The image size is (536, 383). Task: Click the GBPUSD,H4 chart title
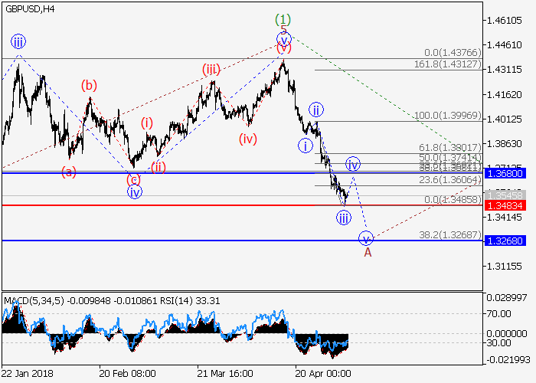(x=28, y=9)
